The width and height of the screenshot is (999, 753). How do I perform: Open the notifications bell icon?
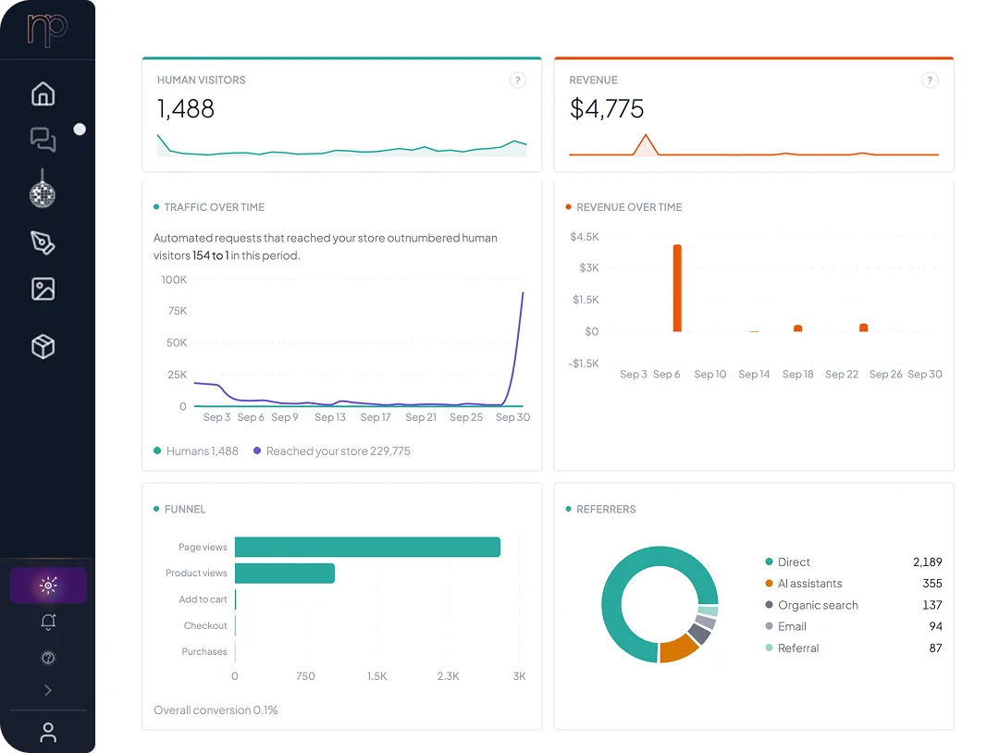[48, 622]
